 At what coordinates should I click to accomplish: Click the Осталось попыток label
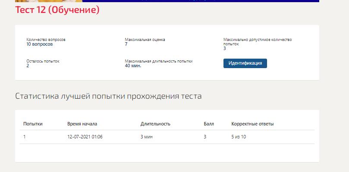pos(43,61)
